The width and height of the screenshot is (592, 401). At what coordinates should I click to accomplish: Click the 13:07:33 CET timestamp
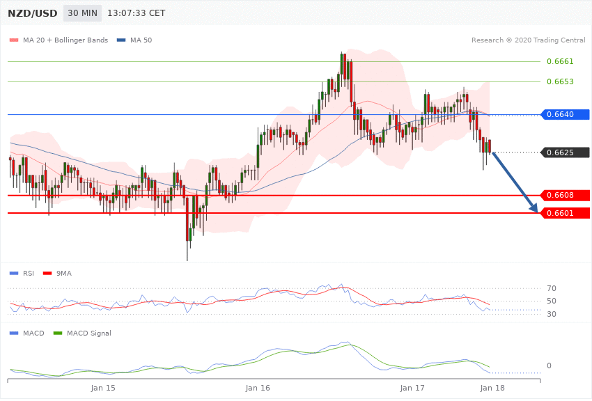click(x=137, y=13)
